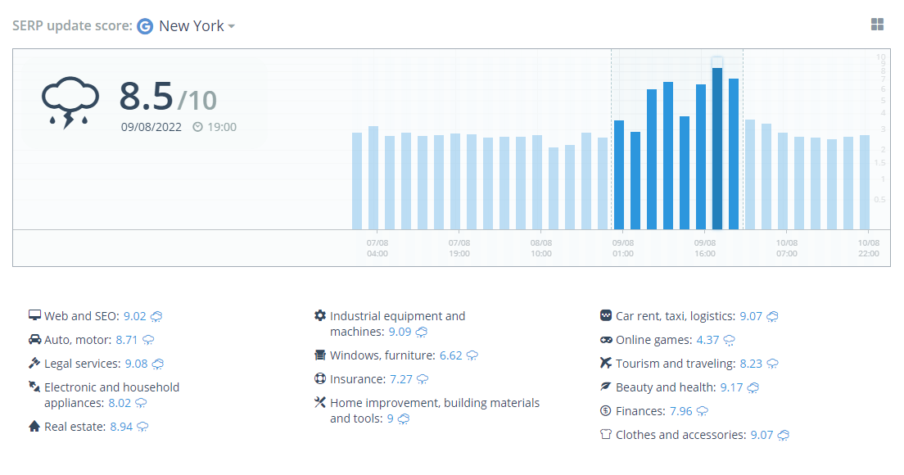
Task: Click the grid view icon
Action: pos(877,25)
